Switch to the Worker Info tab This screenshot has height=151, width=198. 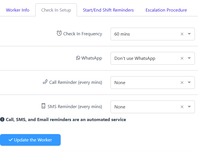(18, 10)
